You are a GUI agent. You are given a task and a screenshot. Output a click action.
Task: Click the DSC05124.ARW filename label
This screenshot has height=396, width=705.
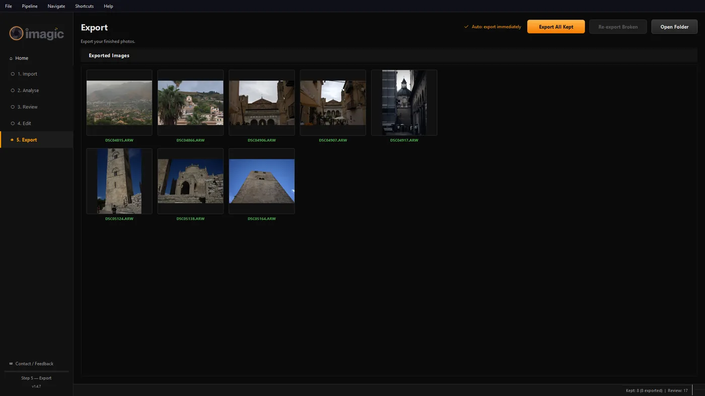119,219
